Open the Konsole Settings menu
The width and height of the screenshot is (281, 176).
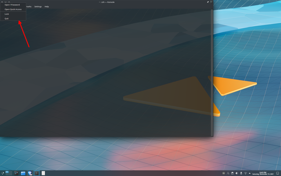click(38, 6)
